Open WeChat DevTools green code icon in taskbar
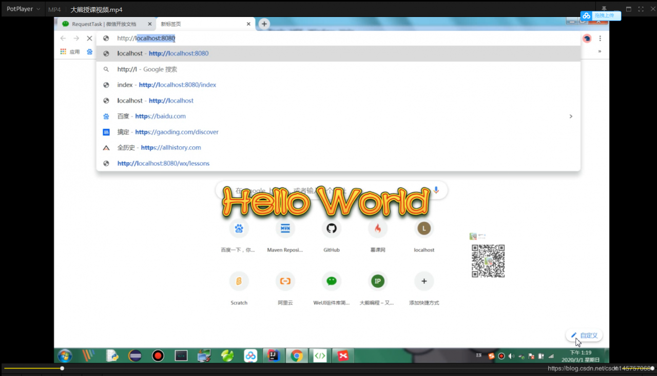This screenshot has width=657, height=376. point(320,355)
